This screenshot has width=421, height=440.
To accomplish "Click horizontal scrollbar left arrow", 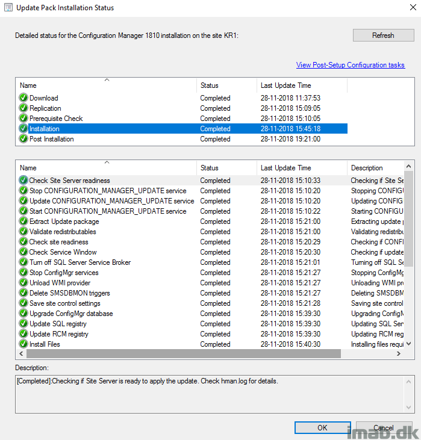I will [21, 353].
